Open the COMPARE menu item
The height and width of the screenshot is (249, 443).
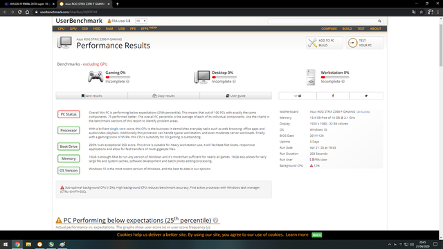tap(329, 28)
